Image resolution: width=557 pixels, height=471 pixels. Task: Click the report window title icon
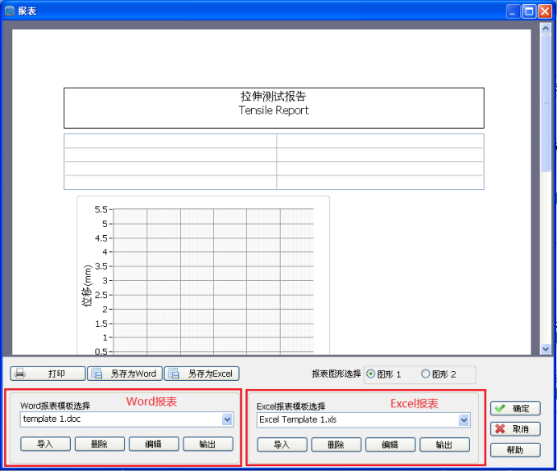point(10,10)
